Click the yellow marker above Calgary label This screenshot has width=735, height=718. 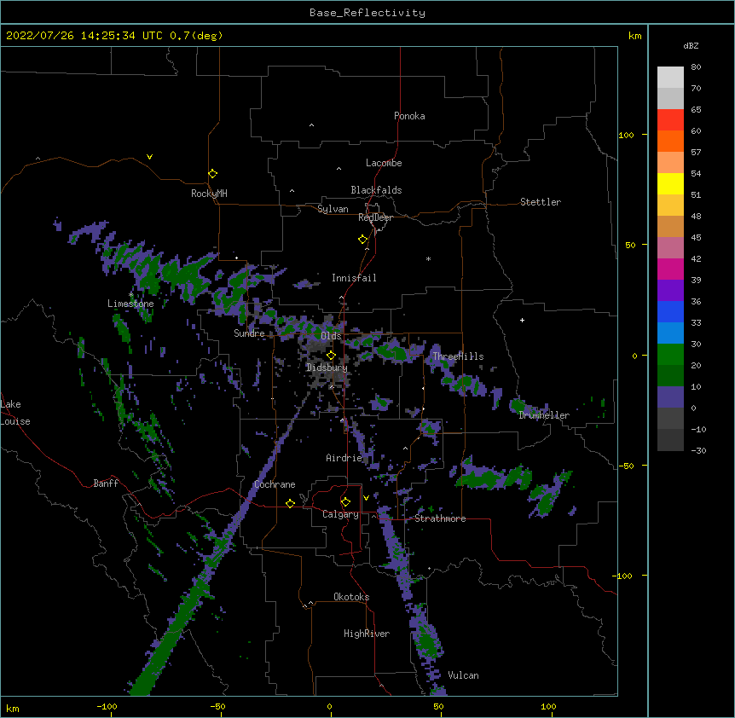(345, 502)
